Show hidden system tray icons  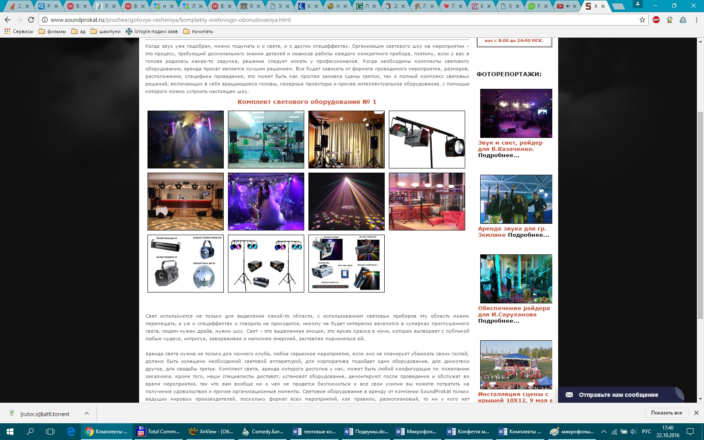pos(604,431)
